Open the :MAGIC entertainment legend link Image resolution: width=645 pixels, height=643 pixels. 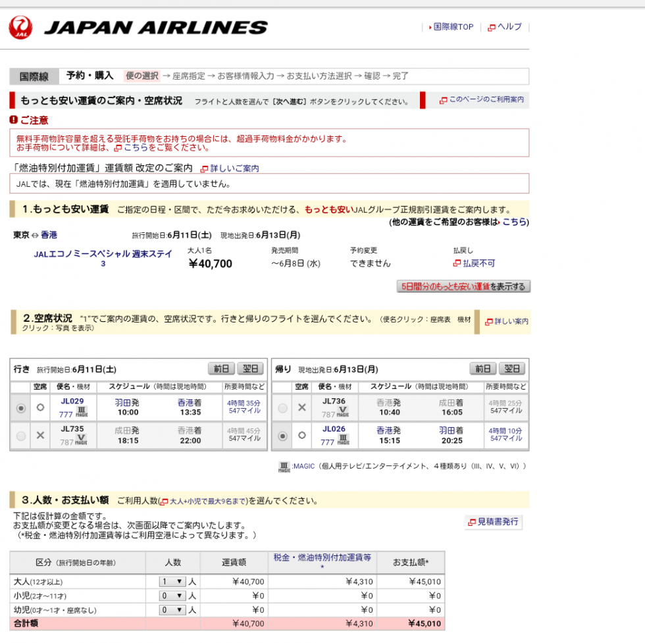(303, 466)
